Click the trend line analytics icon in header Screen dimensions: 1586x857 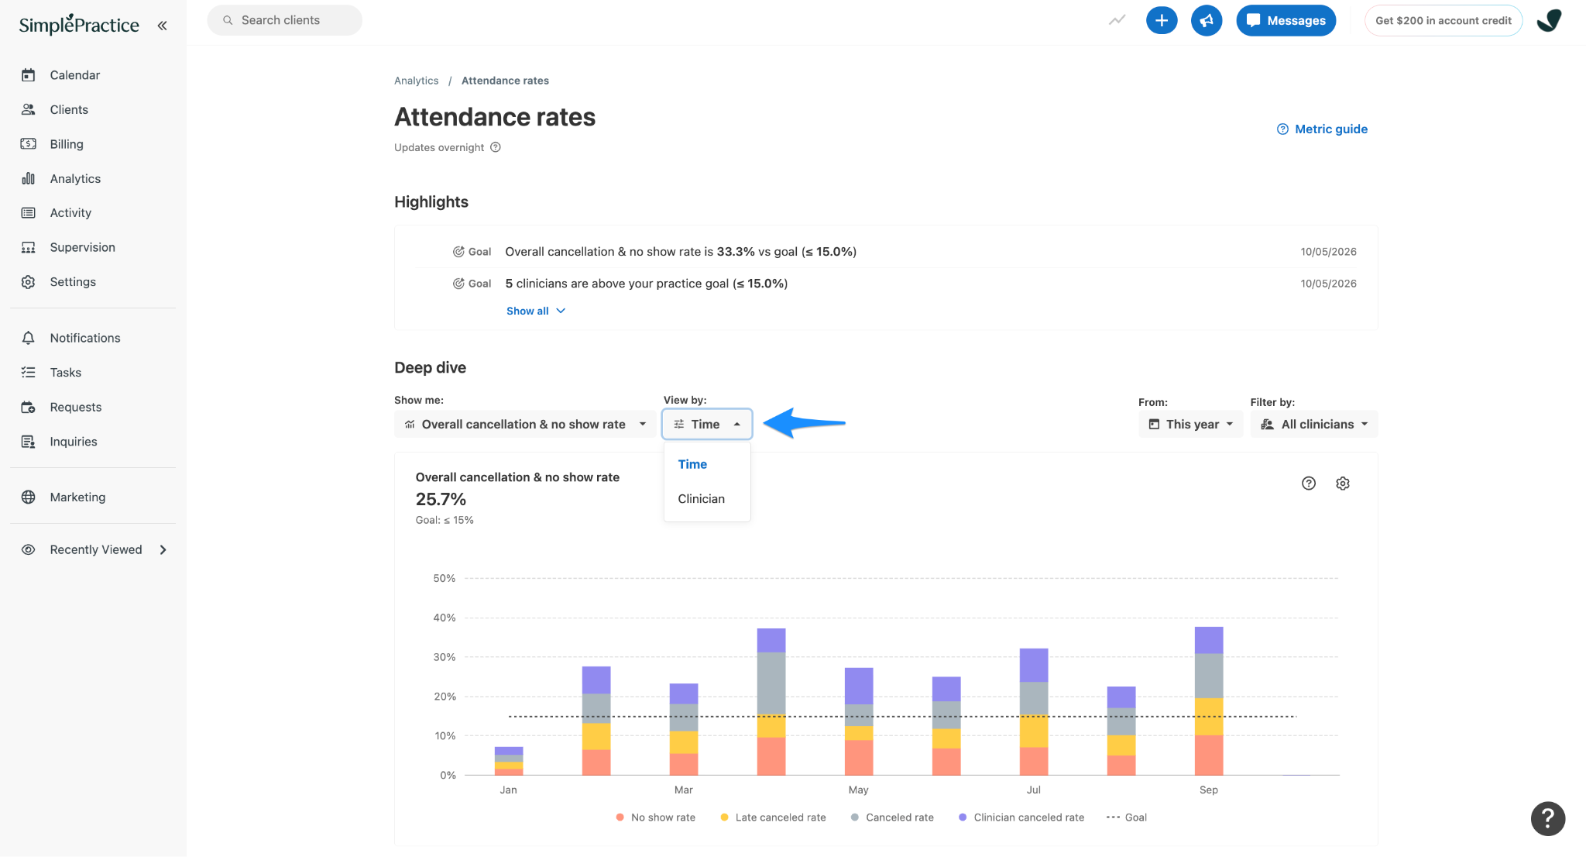tap(1117, 20)
